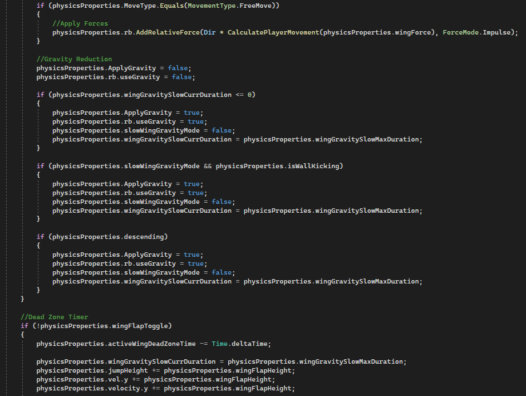Place cursor on MovementType type name
526x396 pixels.
[212, 6]
